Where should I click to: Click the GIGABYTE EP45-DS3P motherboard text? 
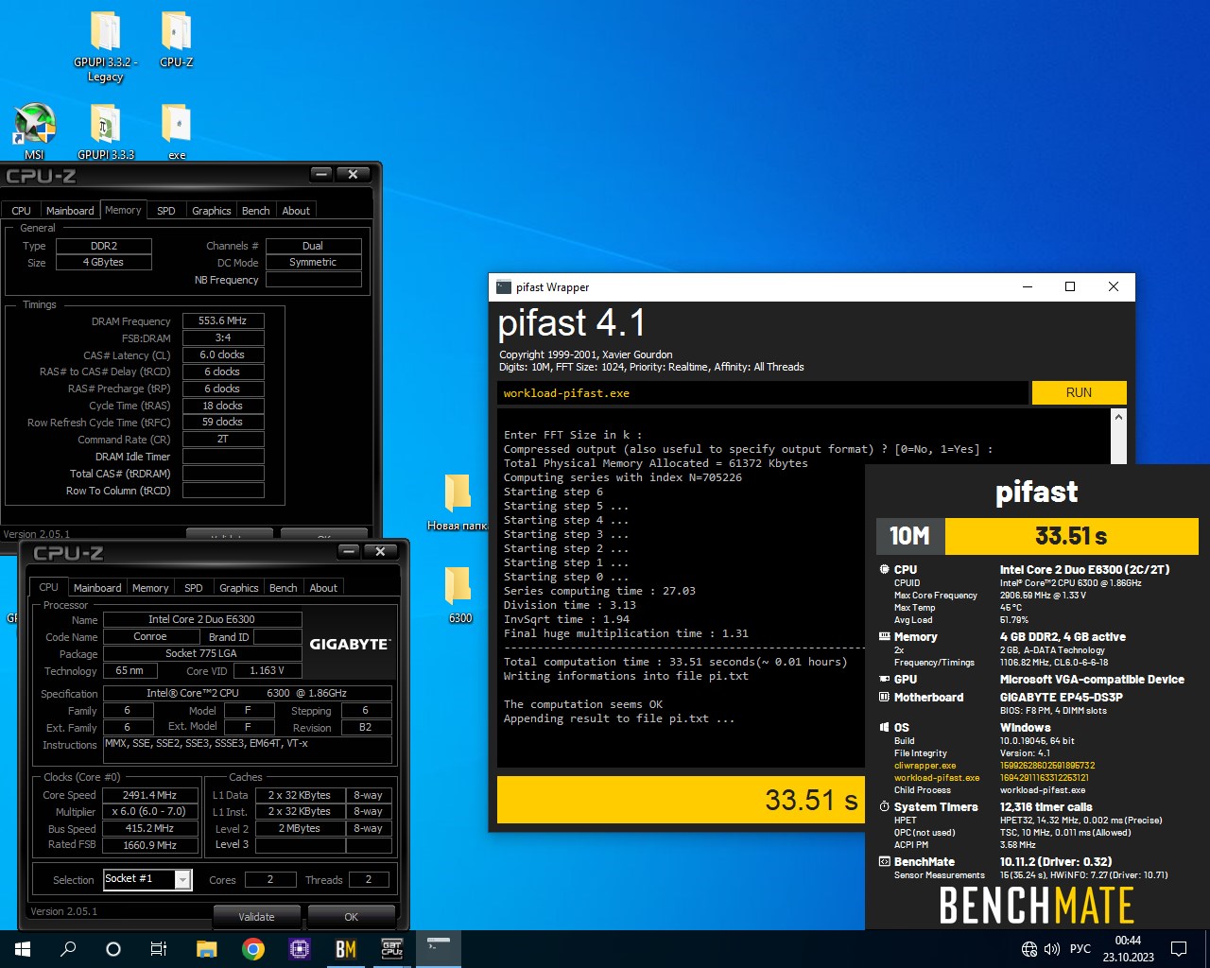pos(1062,698)
